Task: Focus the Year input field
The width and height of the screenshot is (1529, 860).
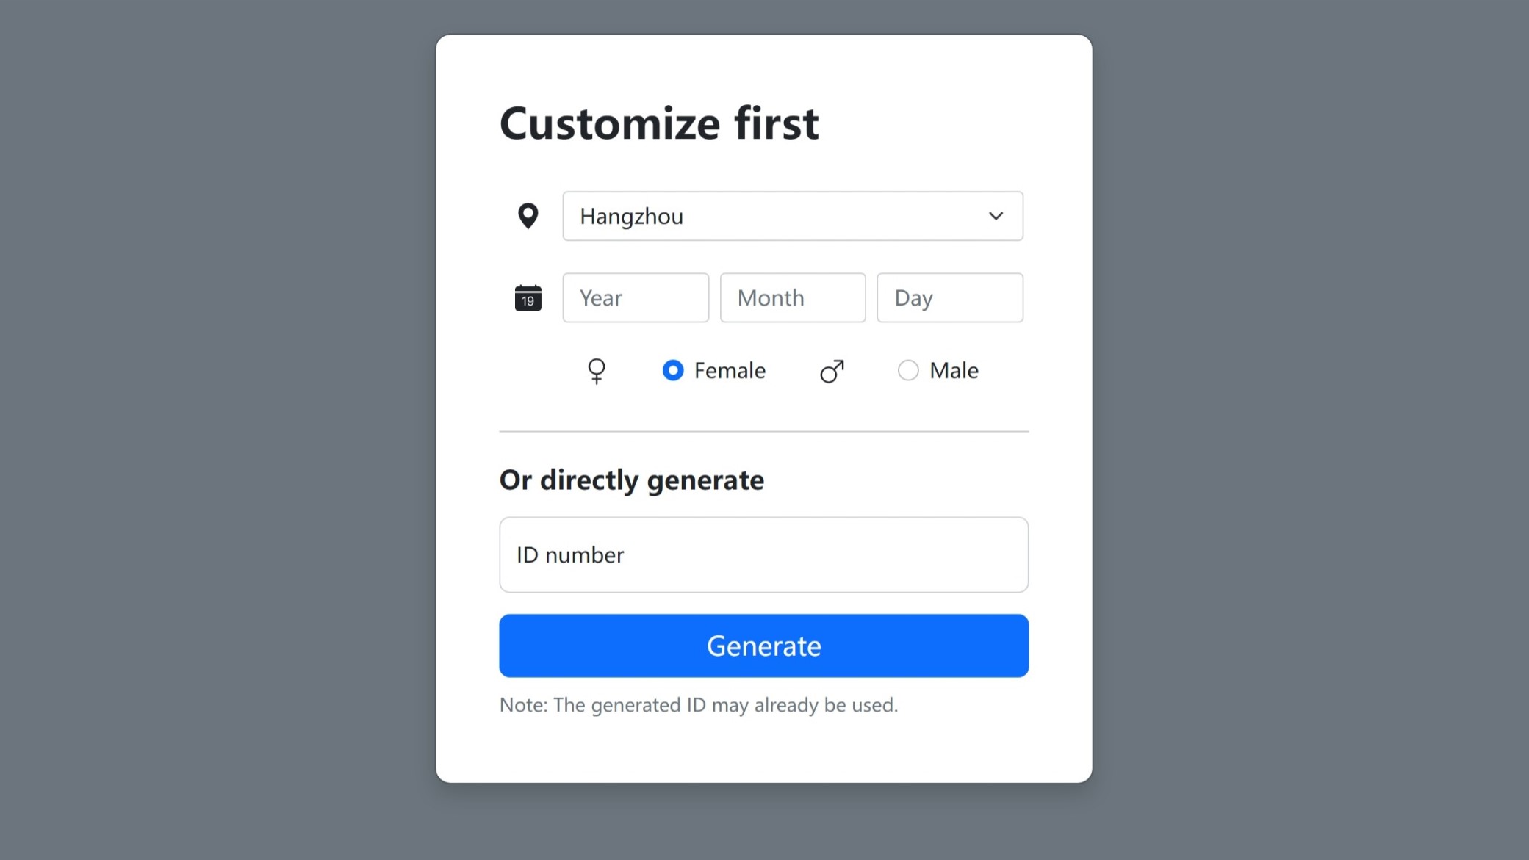Action: [636, 297]
